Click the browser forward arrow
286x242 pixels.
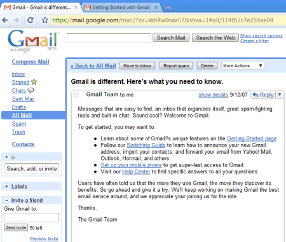16,20
